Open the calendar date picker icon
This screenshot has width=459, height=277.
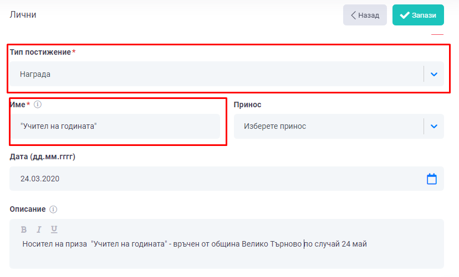click(432, 179)
